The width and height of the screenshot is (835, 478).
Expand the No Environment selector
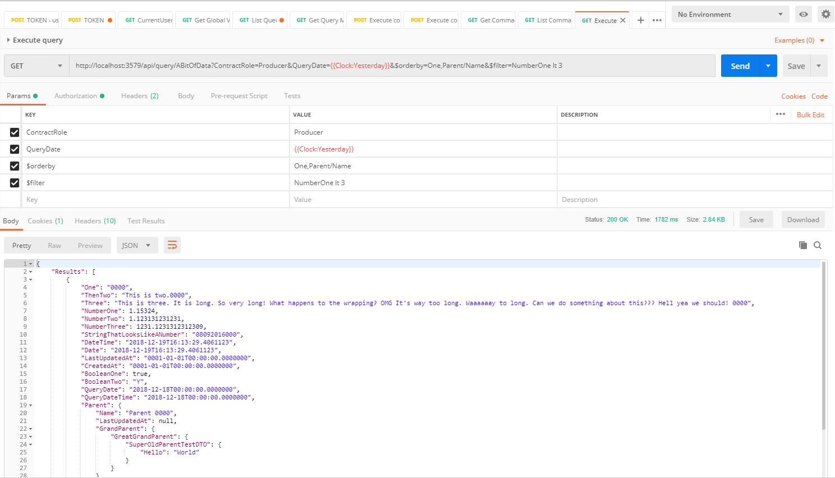730,15
